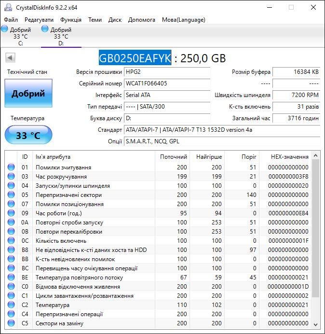Click status orb of attribute C1 row
Viewport: 325px width, 334px height.
11,296
